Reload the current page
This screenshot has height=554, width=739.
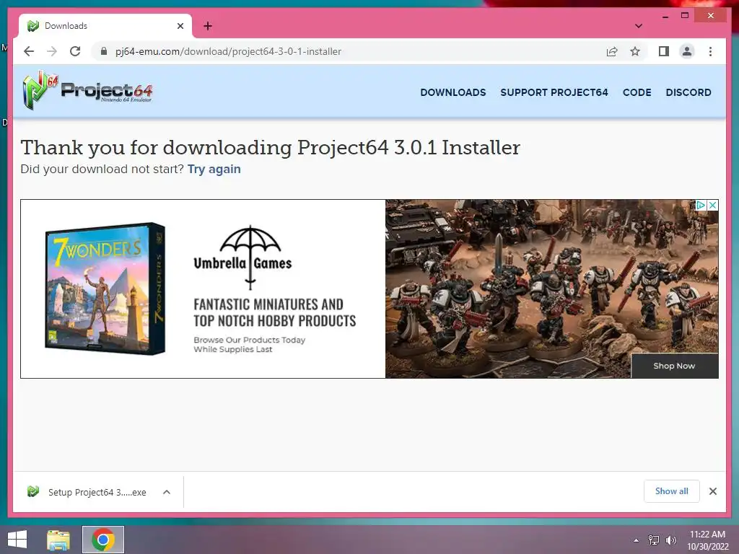pyautogui.click(x=75, y=51)
